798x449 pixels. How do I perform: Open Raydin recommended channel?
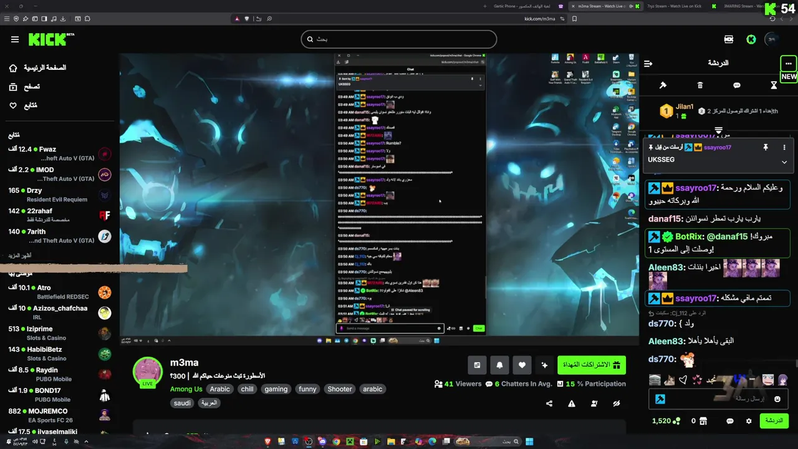59,374
